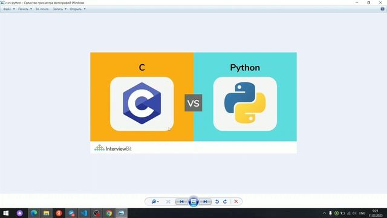Expand the Запись dropdown arrow
Viewport: 387px width, 218px height.
pos(65,9)
